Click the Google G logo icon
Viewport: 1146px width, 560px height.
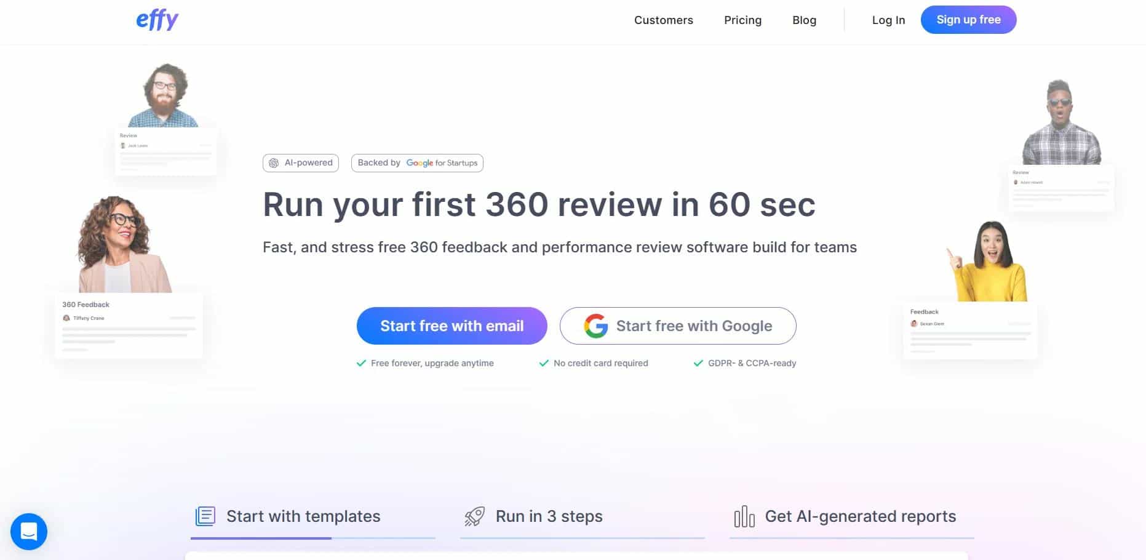click(595, 326)
